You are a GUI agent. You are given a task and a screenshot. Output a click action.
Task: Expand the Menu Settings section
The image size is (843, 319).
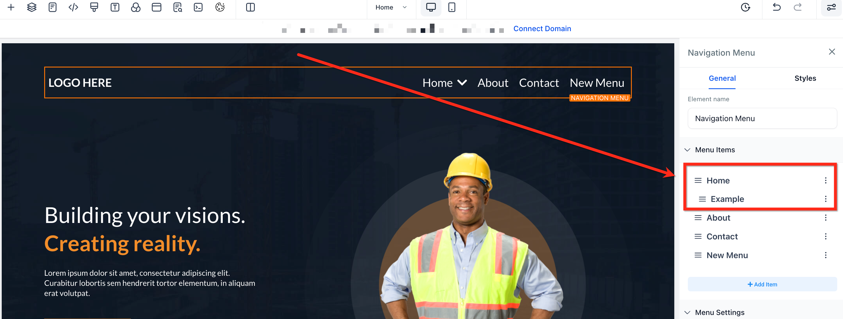pyautogui.click(x=688, y=312)
